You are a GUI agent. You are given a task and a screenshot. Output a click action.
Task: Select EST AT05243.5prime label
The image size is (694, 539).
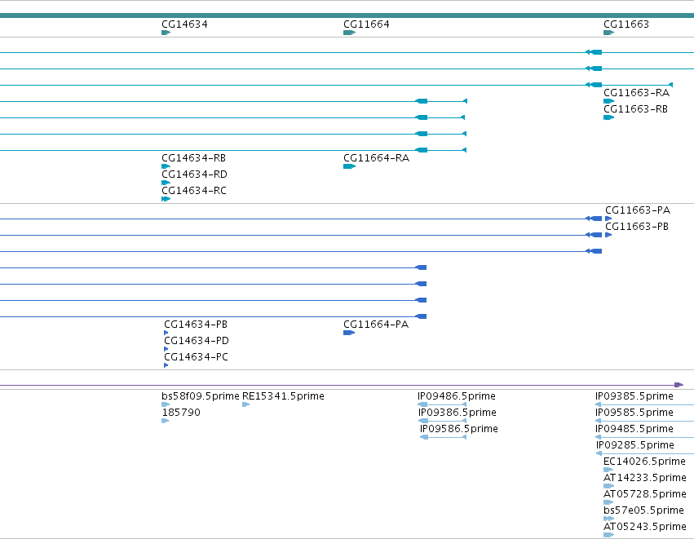tap(645, 527)
